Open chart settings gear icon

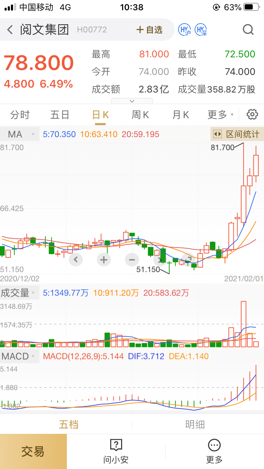coord(252,115)
